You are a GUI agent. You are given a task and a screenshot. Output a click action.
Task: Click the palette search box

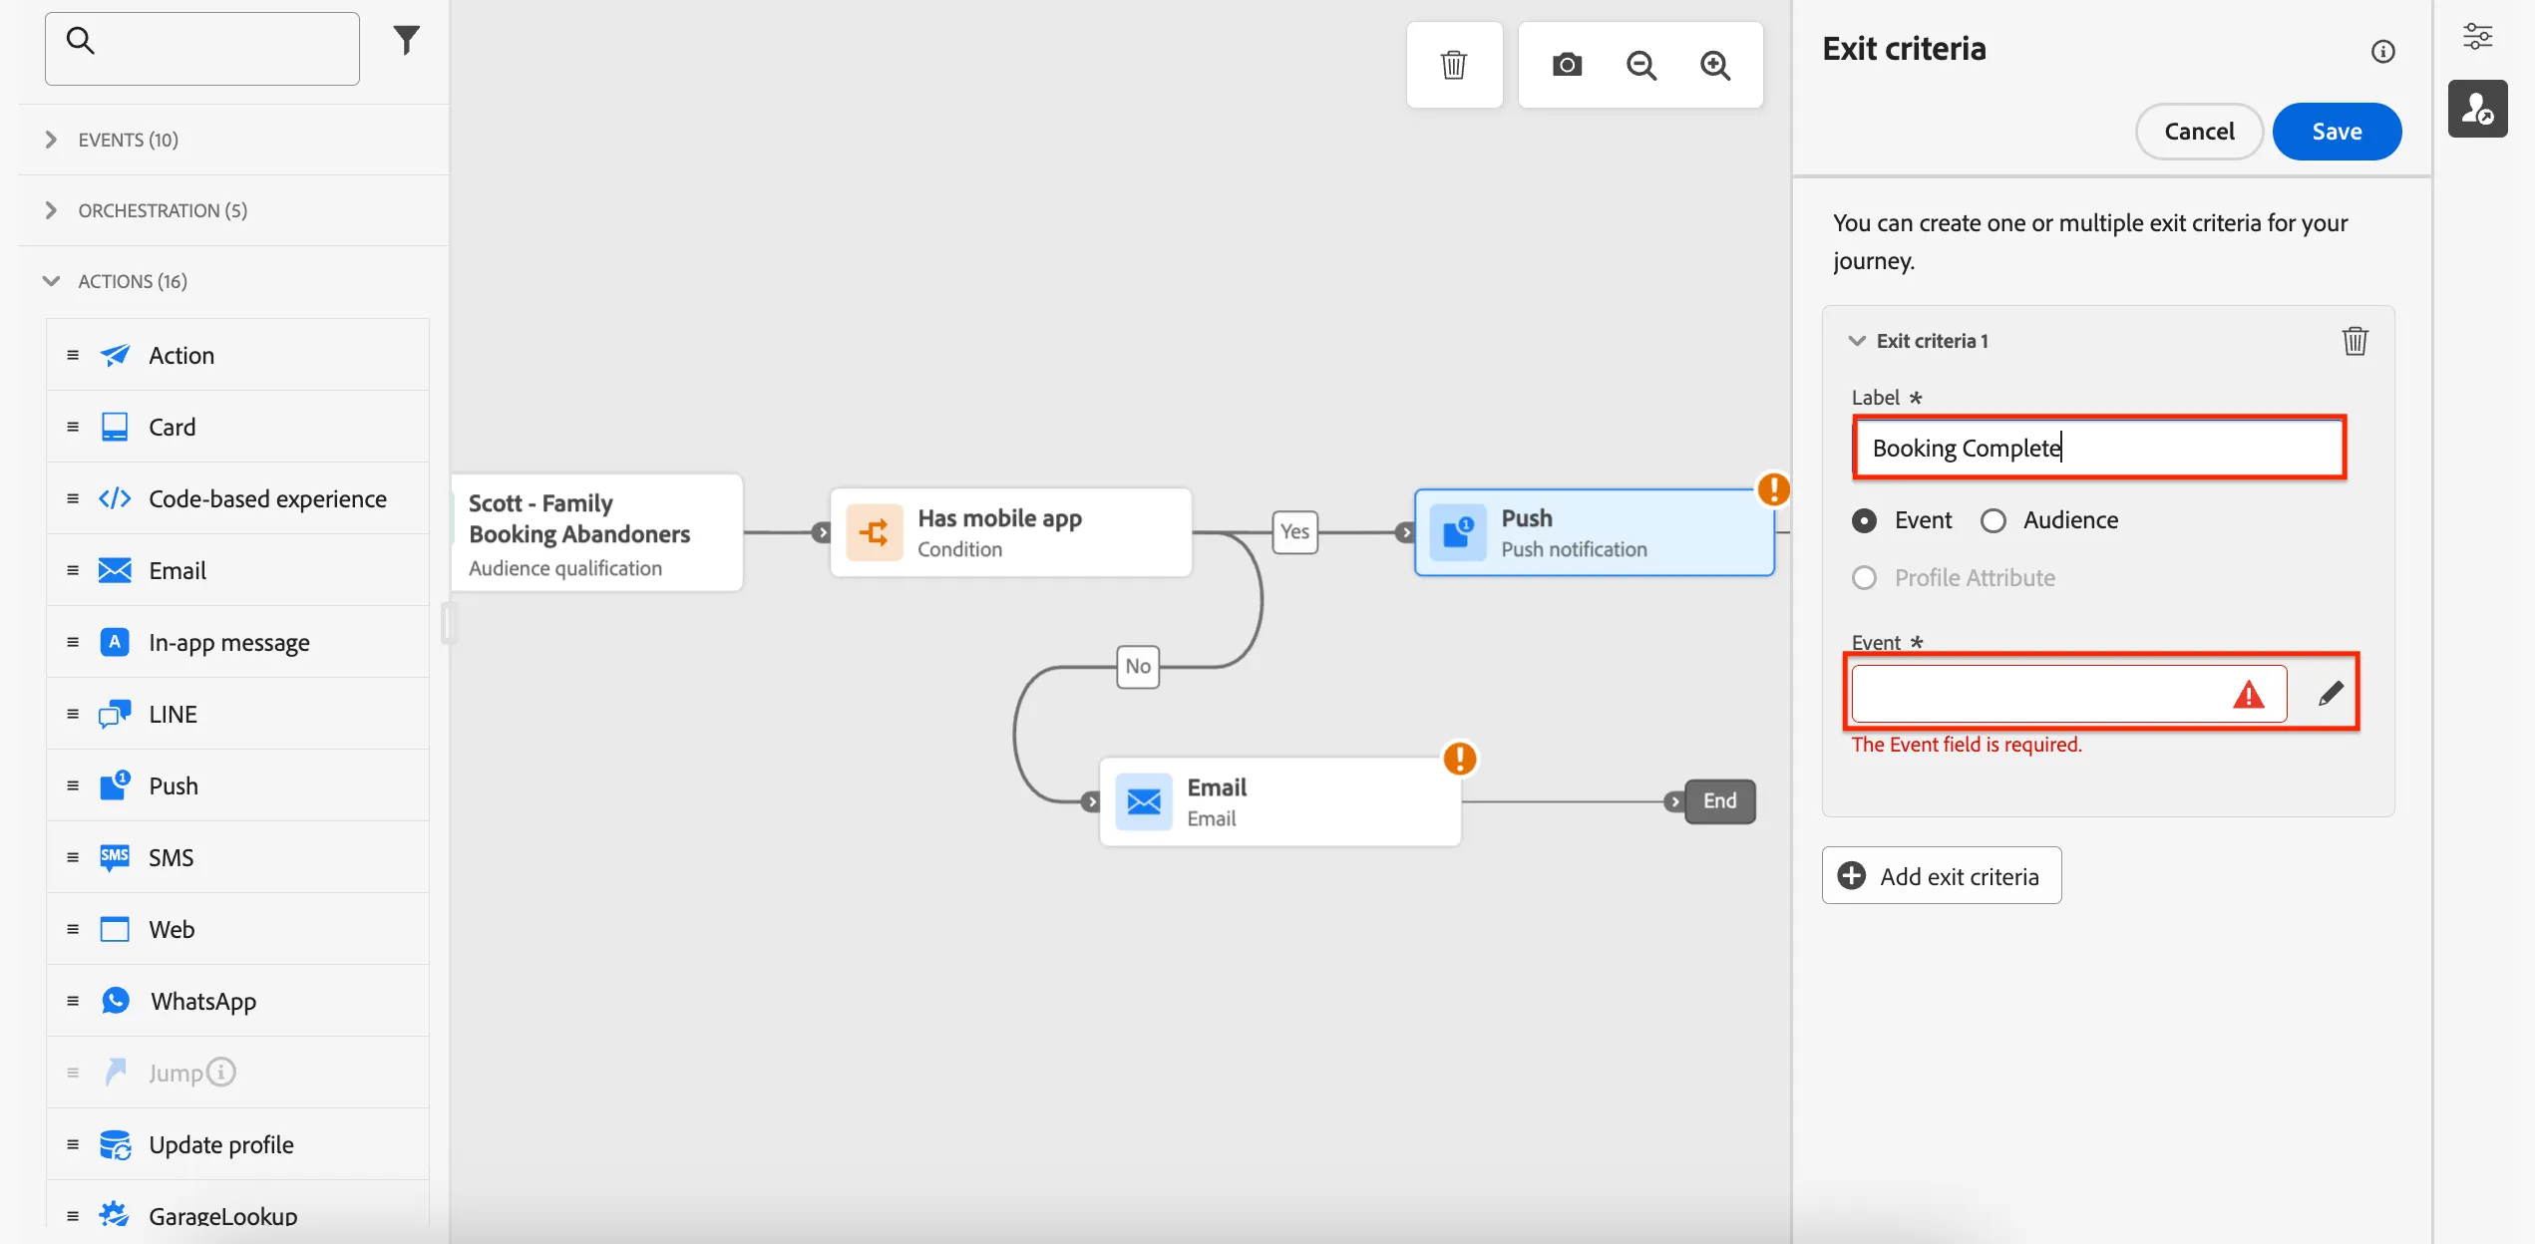coord(202,48)
